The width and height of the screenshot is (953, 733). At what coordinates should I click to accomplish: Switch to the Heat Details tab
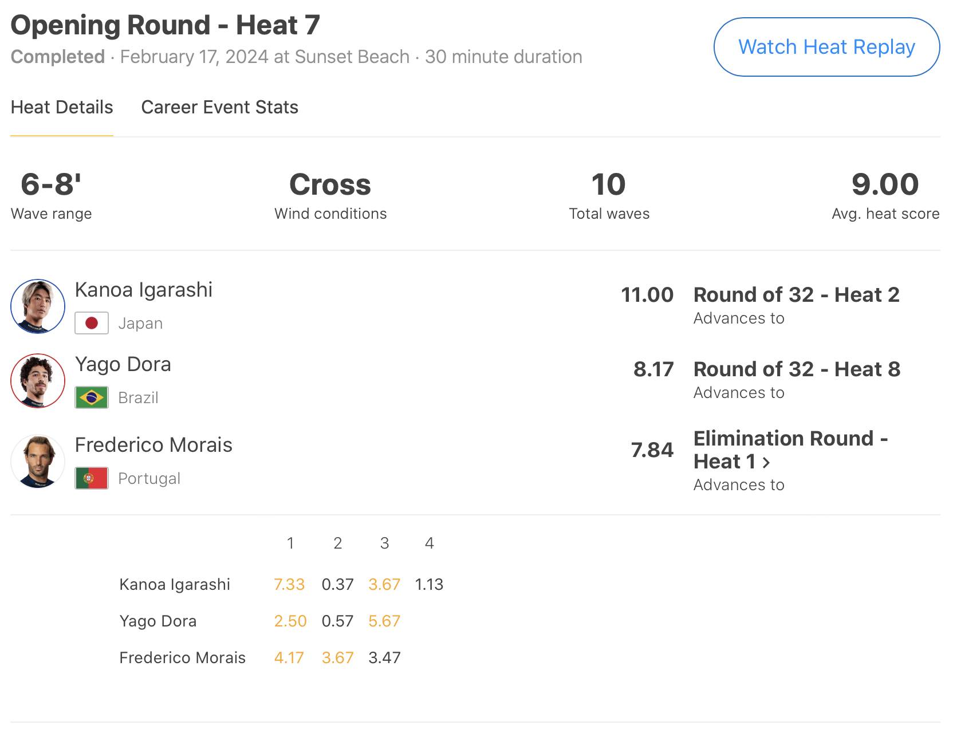62,108
